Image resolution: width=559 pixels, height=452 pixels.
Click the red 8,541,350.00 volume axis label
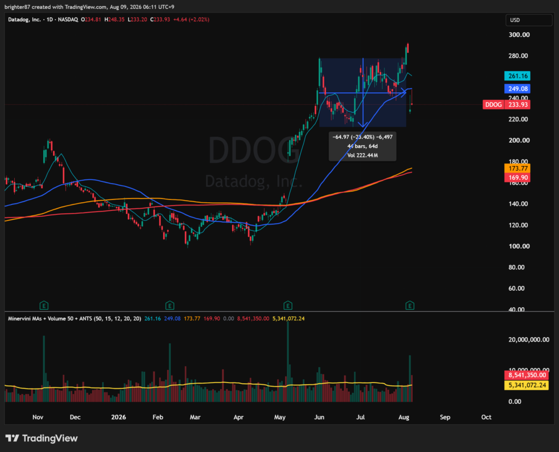[x=526, y=375]
